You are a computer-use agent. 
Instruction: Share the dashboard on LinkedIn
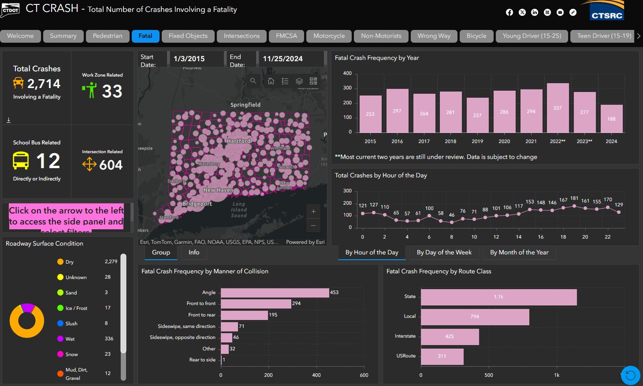tap(535, 12)
